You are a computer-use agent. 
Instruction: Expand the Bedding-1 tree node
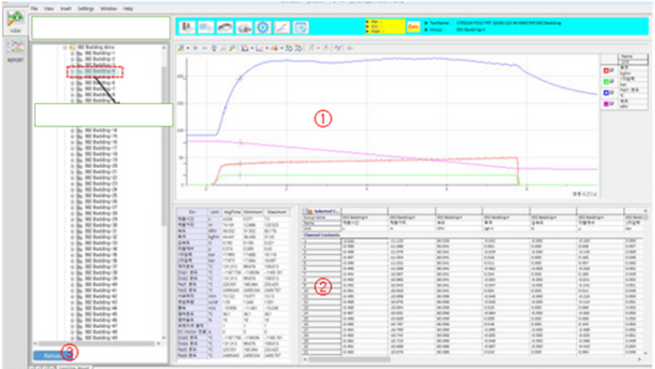[71, 53]
